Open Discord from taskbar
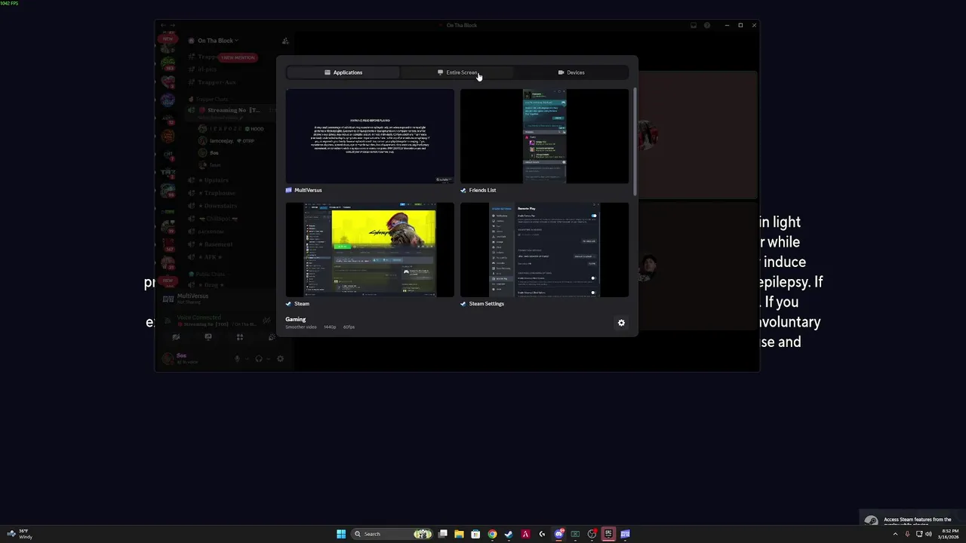This screenshot has height=543, width=966. (x=559, y=534)
